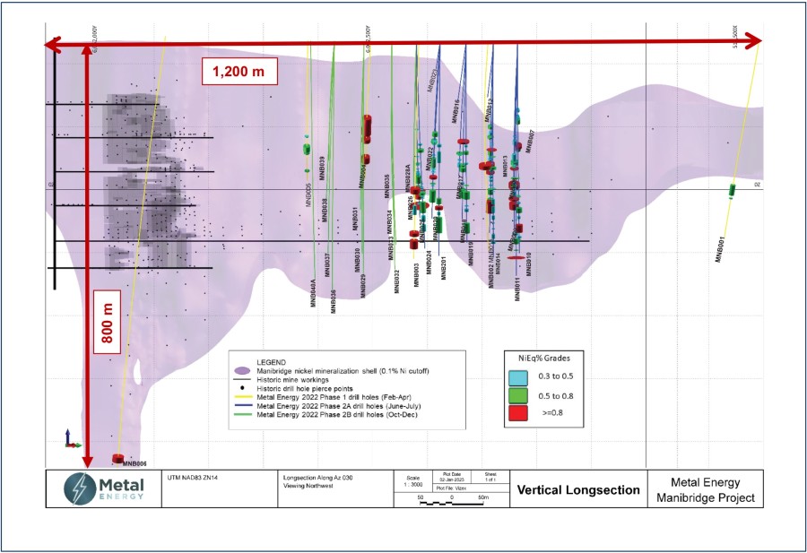The height and width of the screenshot is (553, 807).
Task: Click the MNB030 drill hole label
Action: tap(357, 260)
